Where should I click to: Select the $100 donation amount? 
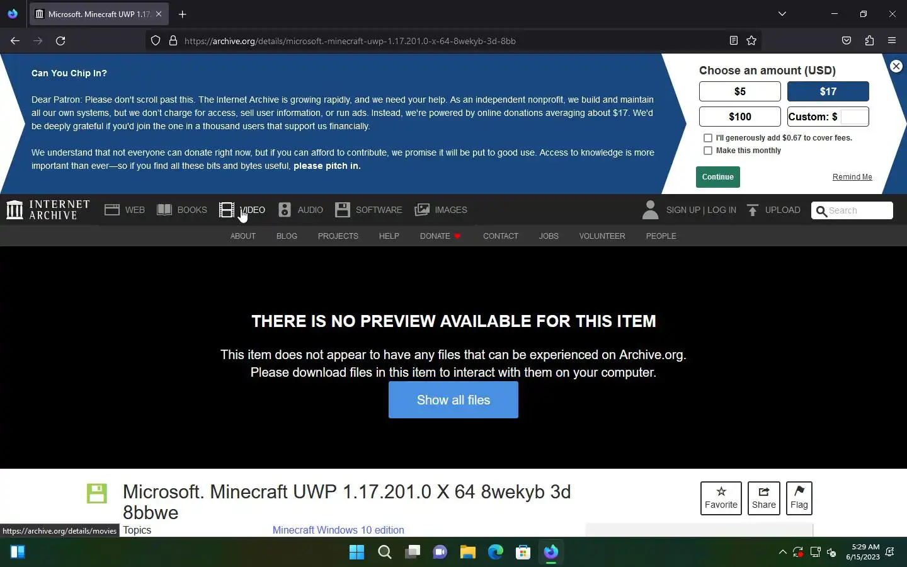coord(740,117)
